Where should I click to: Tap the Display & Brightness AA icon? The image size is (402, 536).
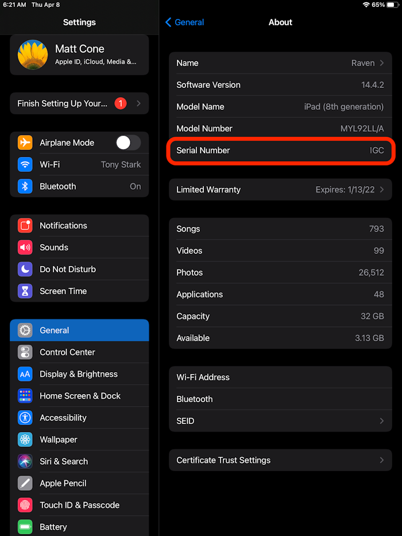[25, 374]
